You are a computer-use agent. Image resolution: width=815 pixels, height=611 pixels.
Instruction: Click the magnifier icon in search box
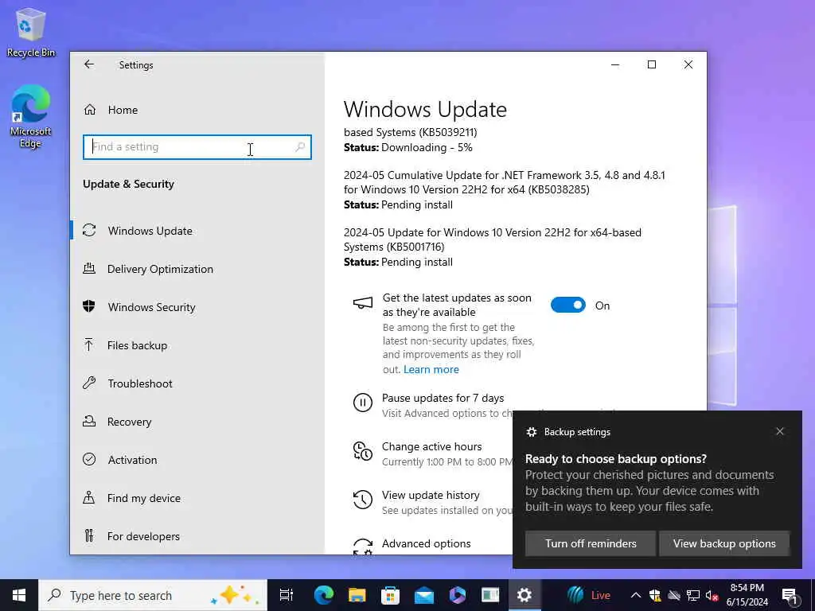[x=300, y=147]
